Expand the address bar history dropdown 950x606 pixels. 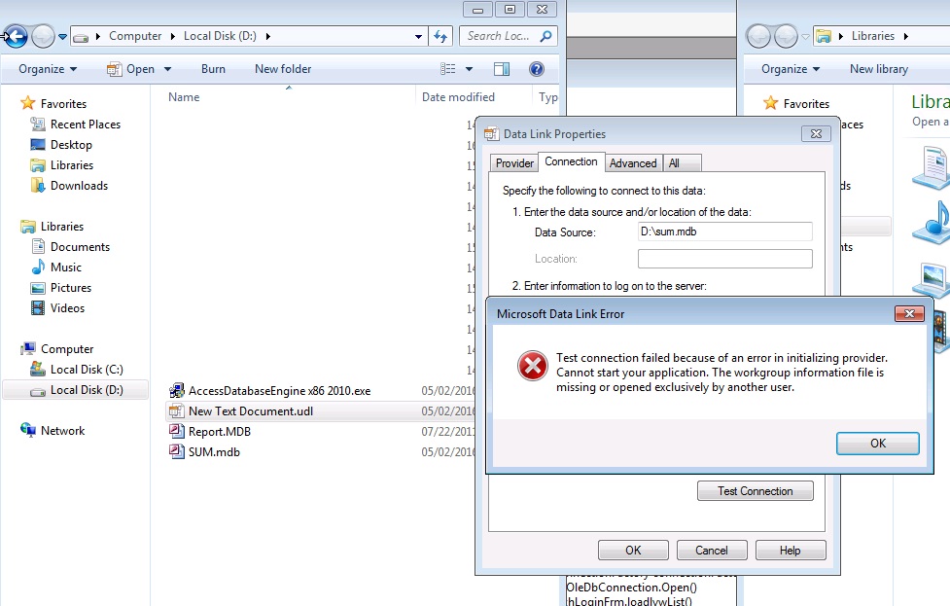(x=418, y=36)
